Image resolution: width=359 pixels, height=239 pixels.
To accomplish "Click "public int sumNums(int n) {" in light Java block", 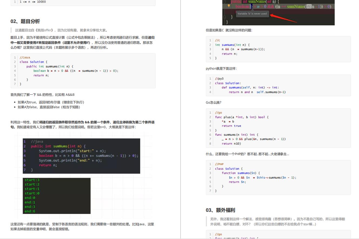I will click(x=50, y=66).
